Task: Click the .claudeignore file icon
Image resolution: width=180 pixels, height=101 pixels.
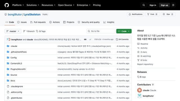Action: coord(8,86)
